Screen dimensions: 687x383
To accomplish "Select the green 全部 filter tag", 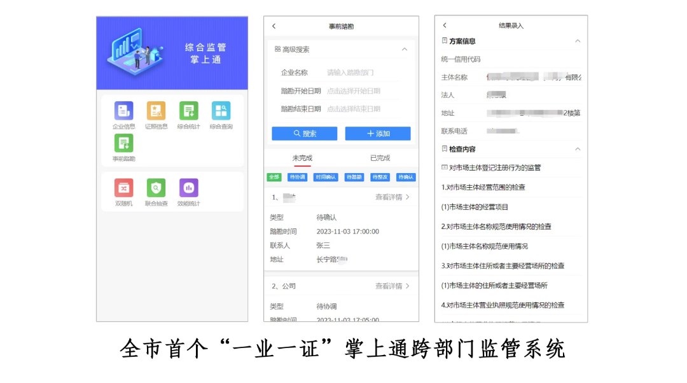I will point(274,178).
